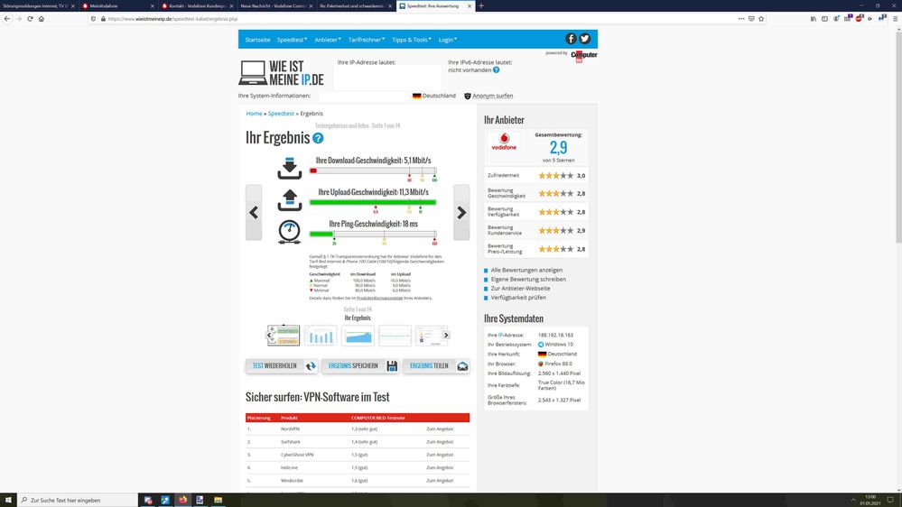Click the help icon next to IPv6 nicht vorhanden
Screen dimensions: 902x507
click(496, 70)
